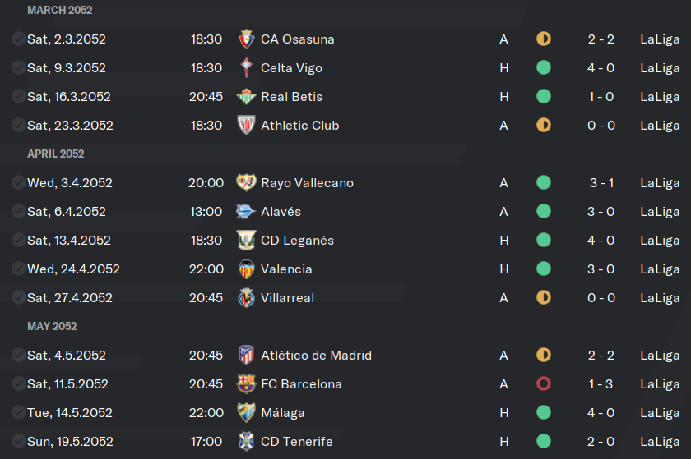Click the CA Osasuna club crest
The width and height of the screenshot is (691, 459).
click(x=246, y=39)
